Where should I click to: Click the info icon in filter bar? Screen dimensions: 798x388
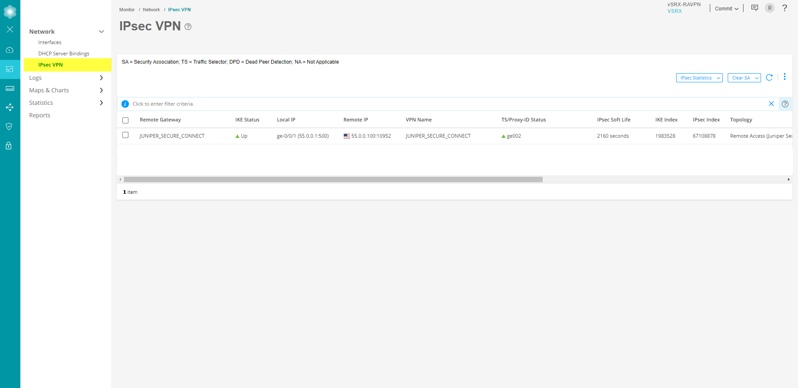[x=125, y=104]
